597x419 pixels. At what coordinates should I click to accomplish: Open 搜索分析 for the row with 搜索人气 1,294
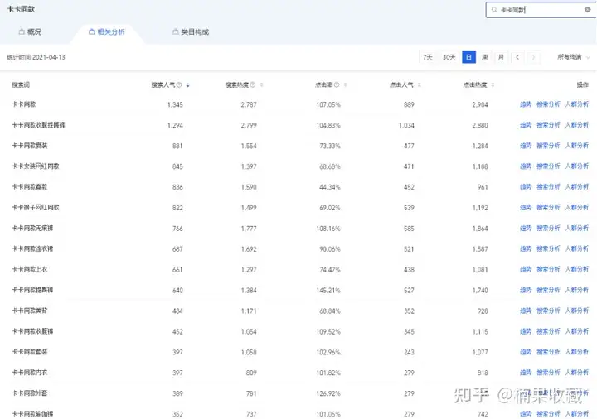(x=548, y=125)
